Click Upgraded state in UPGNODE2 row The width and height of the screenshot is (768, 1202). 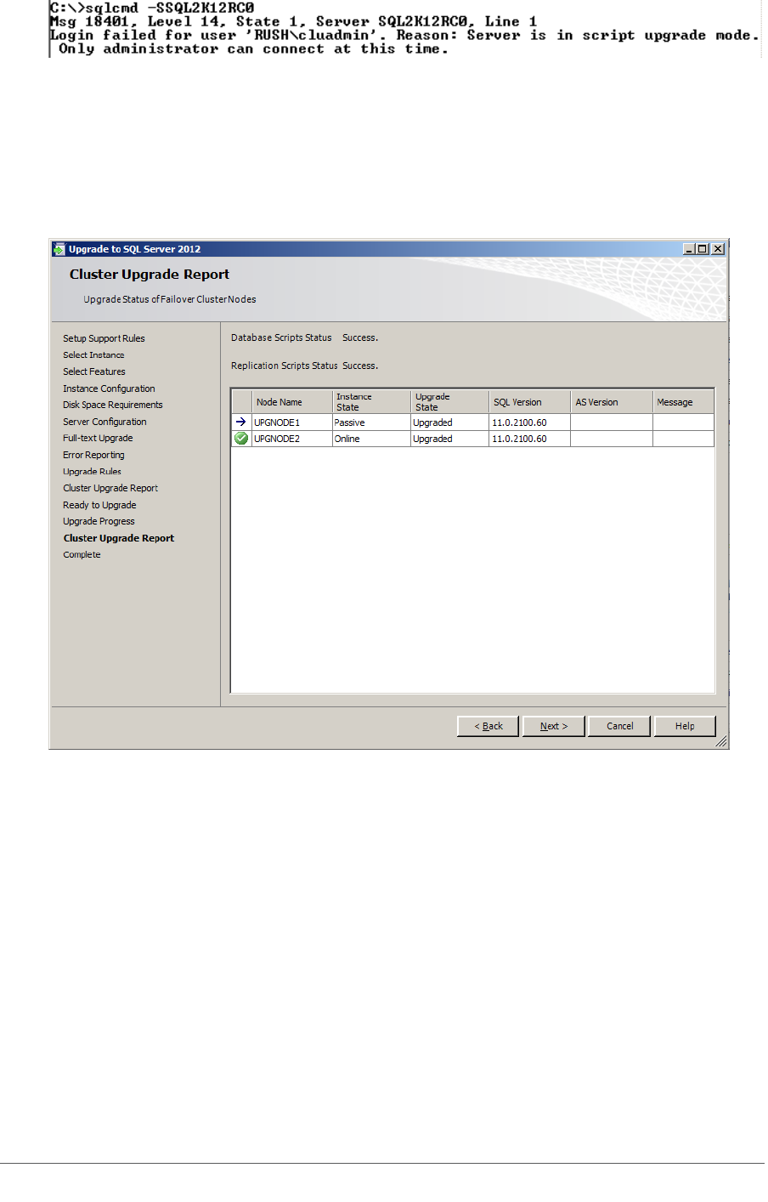tap(450, 439)
